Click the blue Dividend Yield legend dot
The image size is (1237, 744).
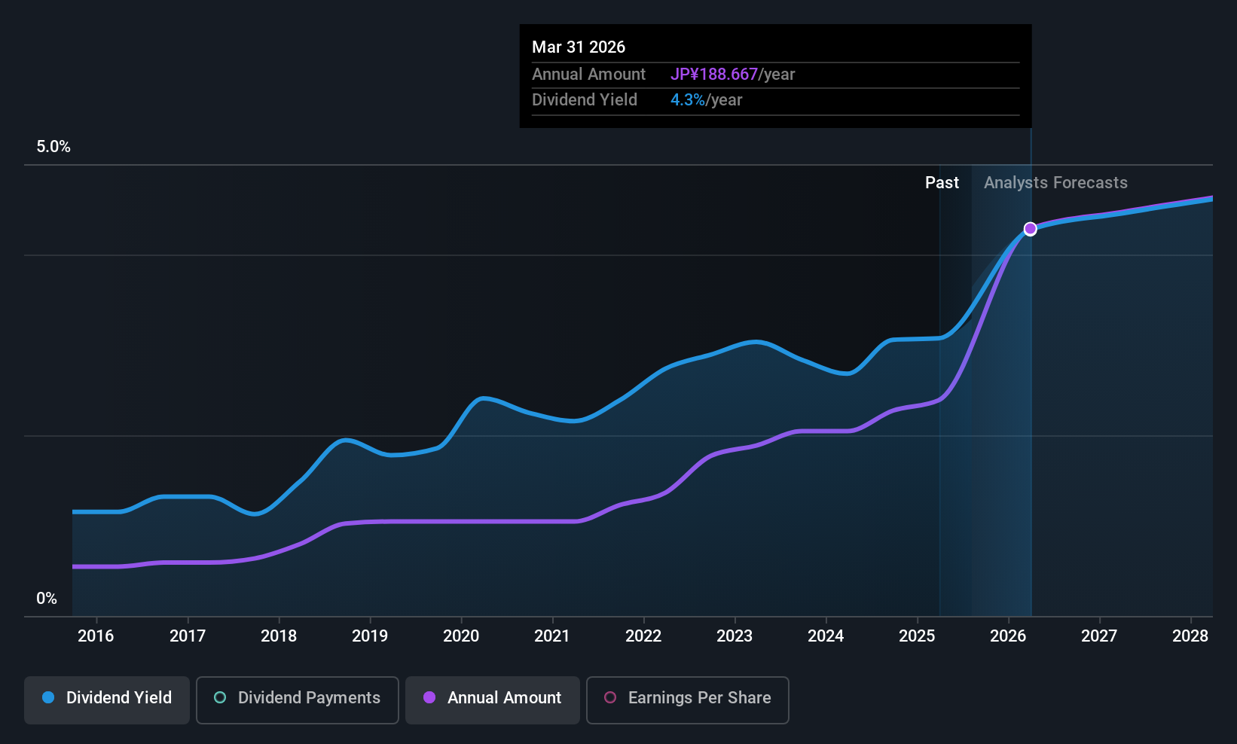pos(48,698)
